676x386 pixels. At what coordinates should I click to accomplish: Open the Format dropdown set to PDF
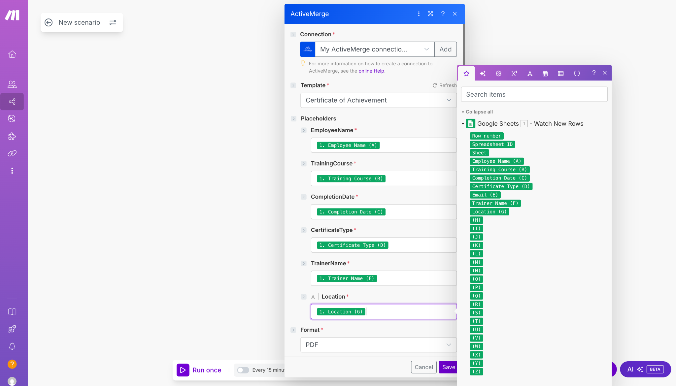point(378,344)
